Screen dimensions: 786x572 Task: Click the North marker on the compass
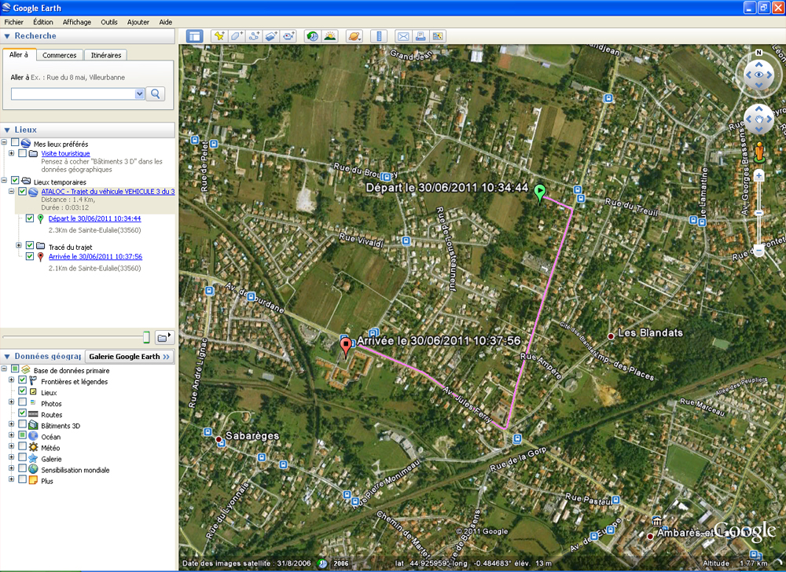[758, 53]
